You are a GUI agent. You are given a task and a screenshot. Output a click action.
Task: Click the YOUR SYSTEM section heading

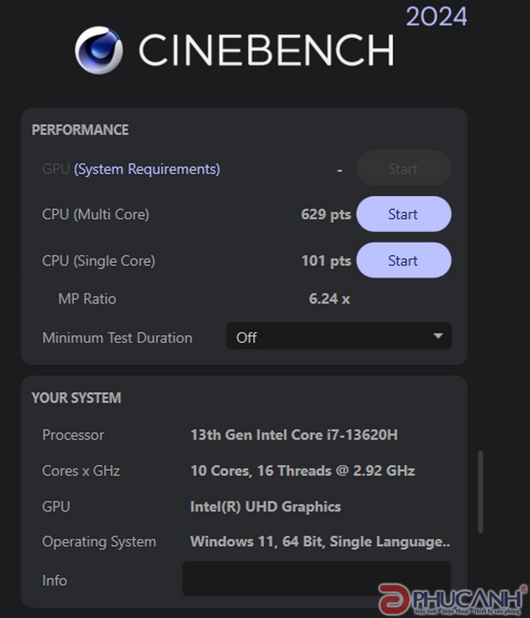[76, 398]
